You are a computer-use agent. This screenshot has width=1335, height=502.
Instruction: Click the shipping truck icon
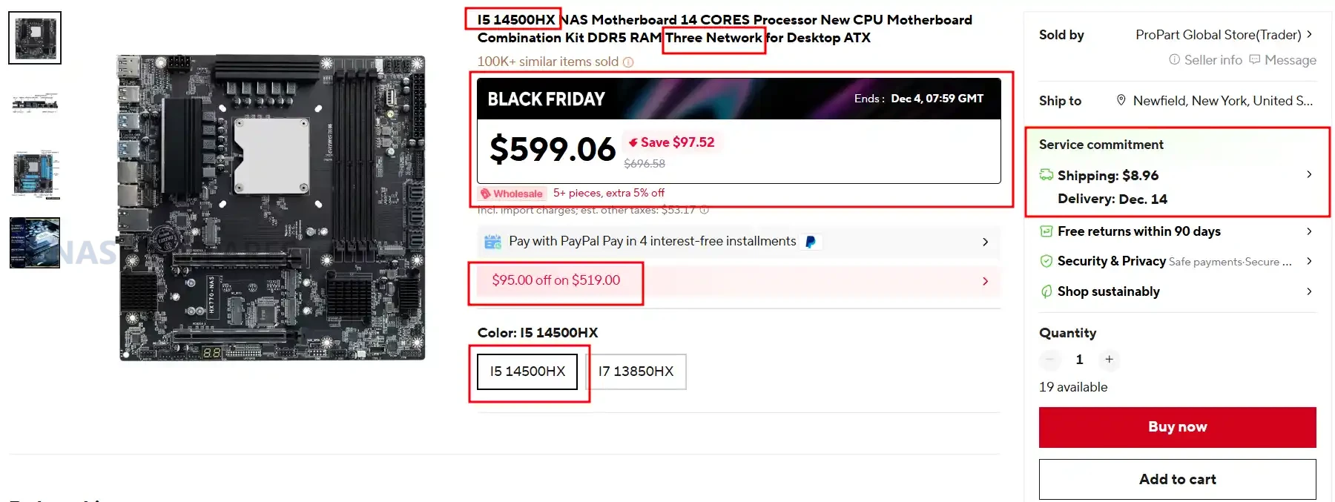pos(1046,175)
